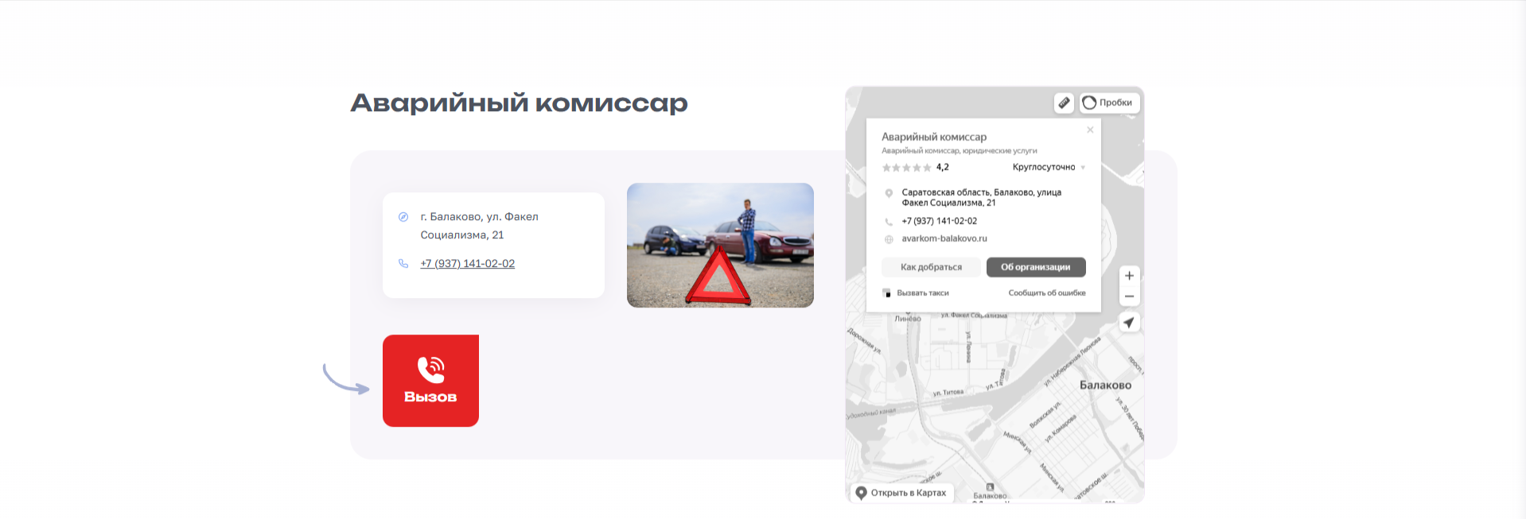Toggle the Пробки traffic layer
Viewport: 1526px width, 519px height.
[x=1109, y=103]
